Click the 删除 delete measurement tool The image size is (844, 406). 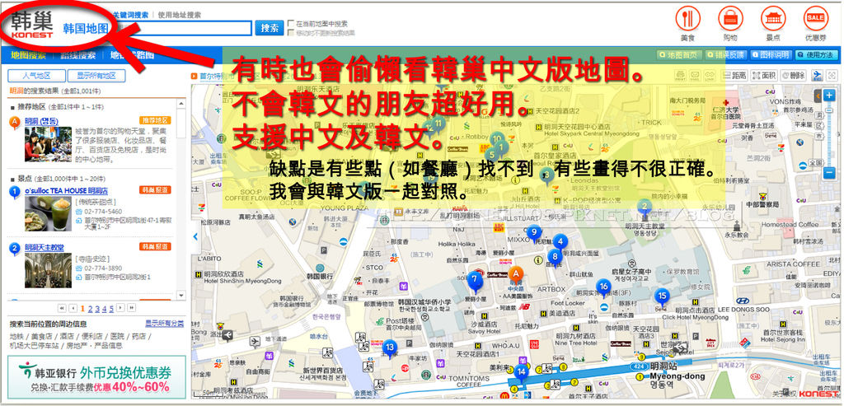[794, 75]
